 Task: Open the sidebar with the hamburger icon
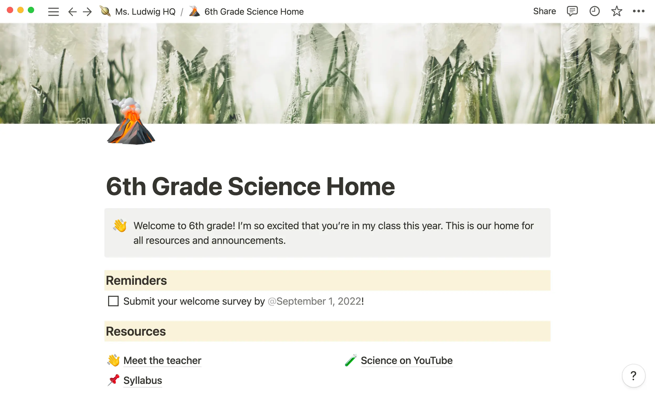coord(53,12)
